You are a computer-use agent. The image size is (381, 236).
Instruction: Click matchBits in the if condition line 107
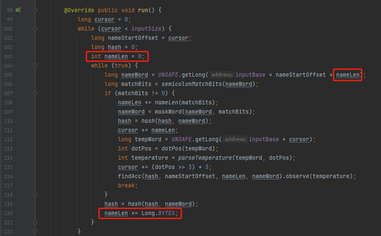tap(133, 93)
